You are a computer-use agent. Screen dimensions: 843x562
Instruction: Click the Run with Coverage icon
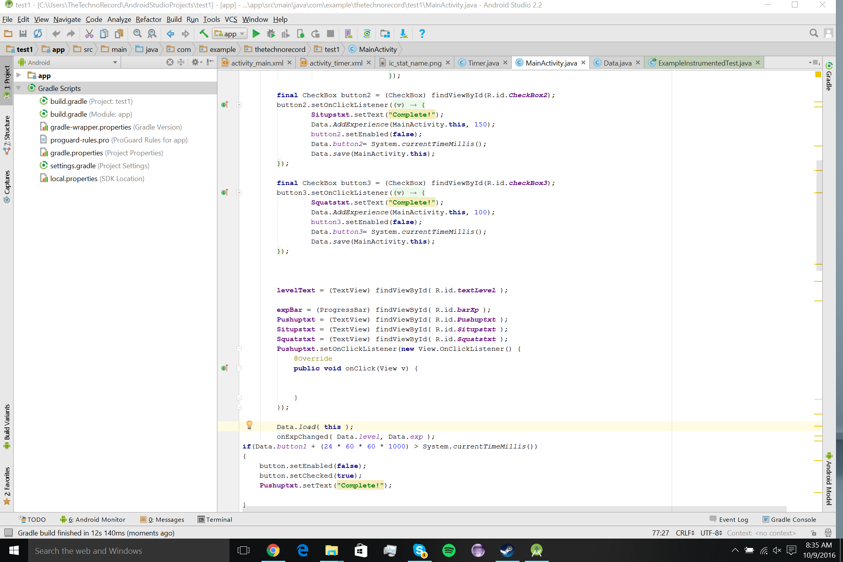point(286,34)
